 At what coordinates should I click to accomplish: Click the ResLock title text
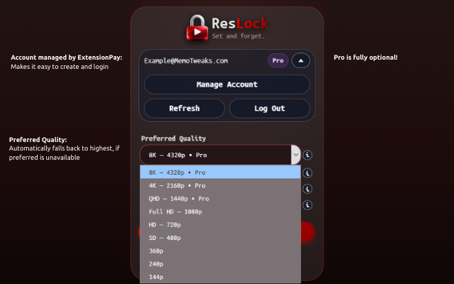point(240,23)
